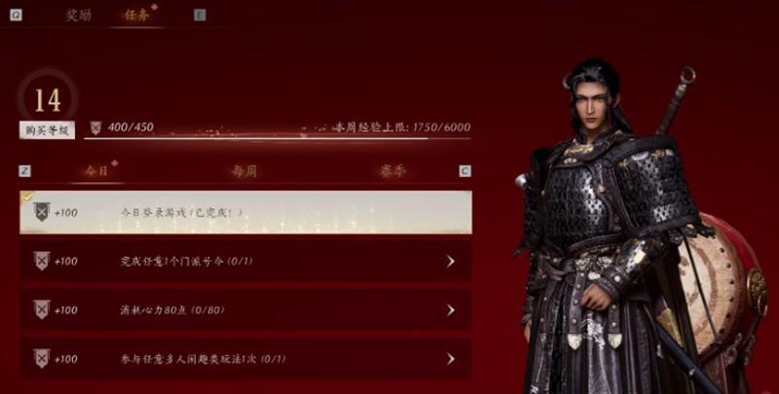Expand arrow on 完成任意1个门派号令 task

click(x=451, y=261)
